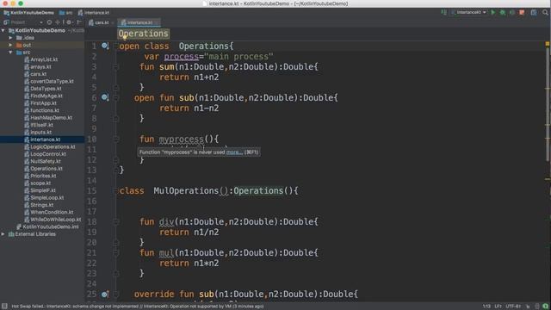Click the src breadcrumb in navigation bar
551x310 pixels.
click(x=66, y=13)
